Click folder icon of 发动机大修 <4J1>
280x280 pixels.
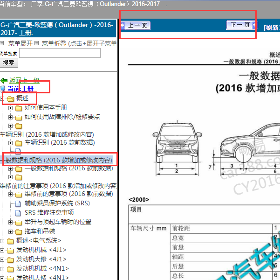coord(10,260)
